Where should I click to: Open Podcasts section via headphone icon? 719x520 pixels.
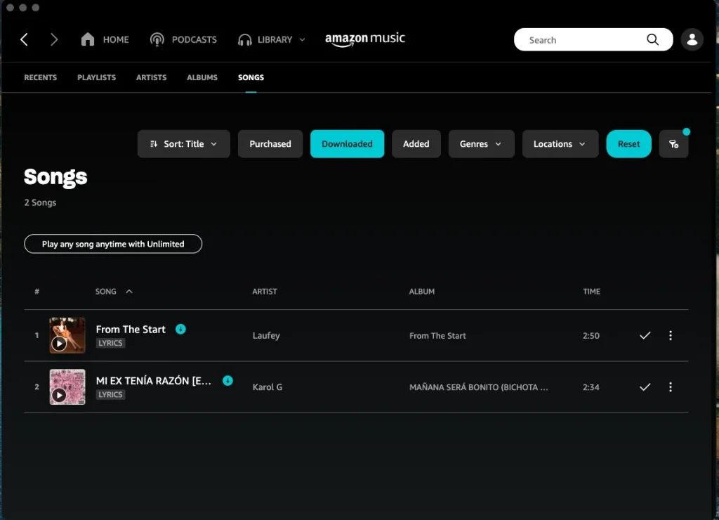tap(156, 39)
